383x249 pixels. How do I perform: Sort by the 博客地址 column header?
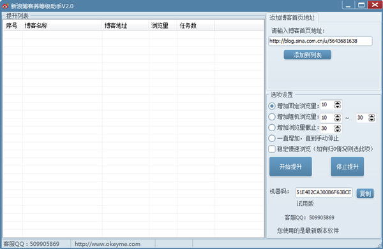125,25
